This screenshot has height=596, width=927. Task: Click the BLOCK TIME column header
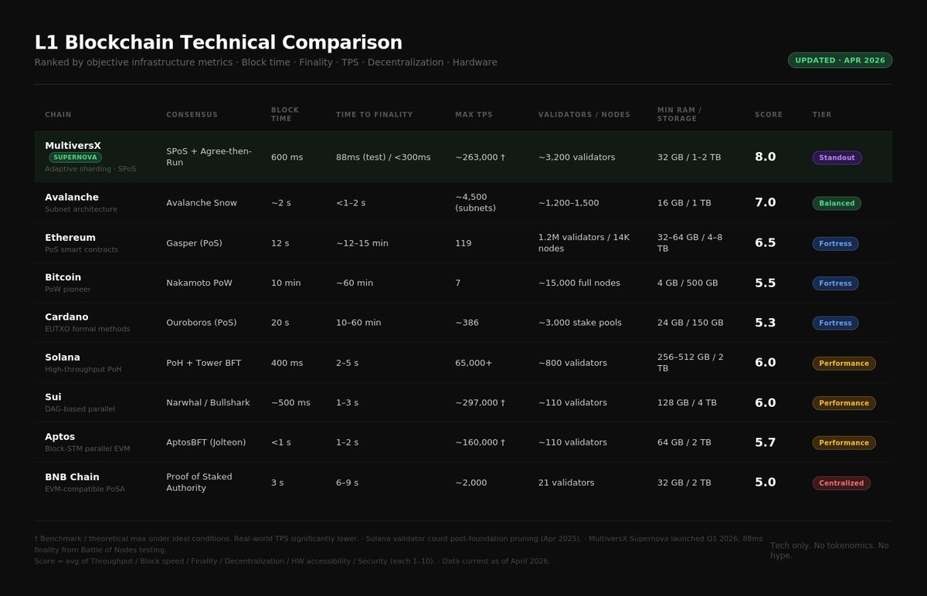pyautogui.click(x=285, y=114)
